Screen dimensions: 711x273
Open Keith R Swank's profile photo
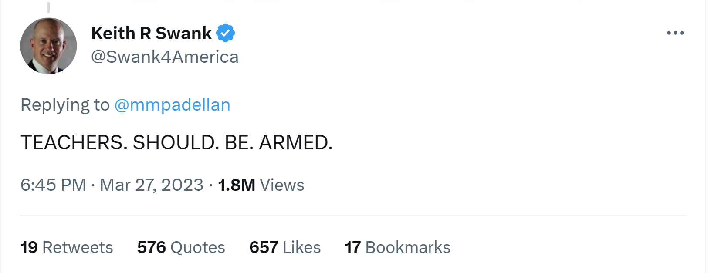pyautogui.click(x=48, y=46)
